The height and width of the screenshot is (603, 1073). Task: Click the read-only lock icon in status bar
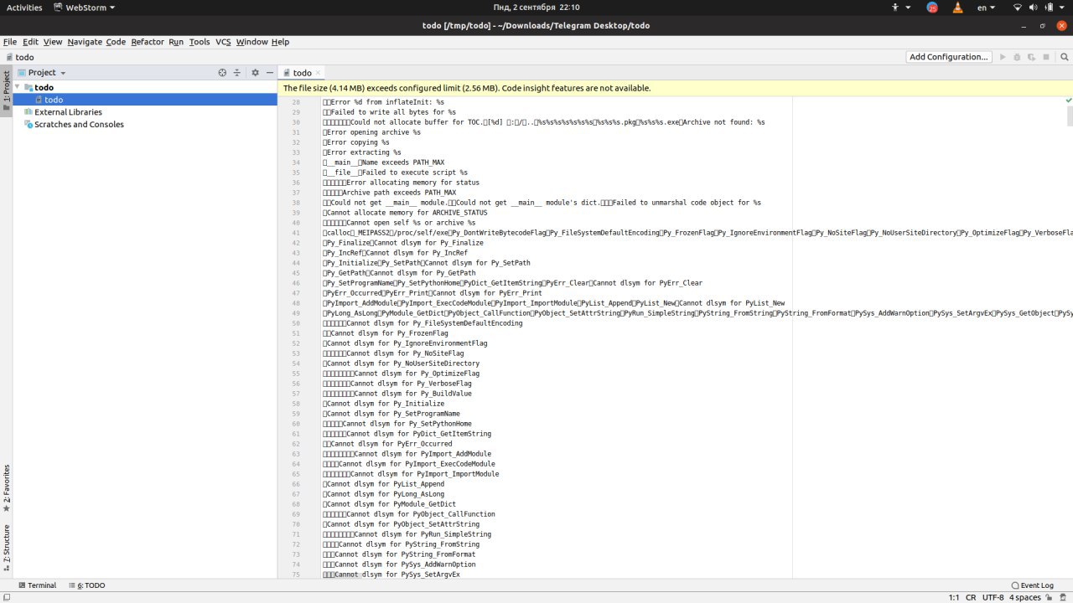1050,597
